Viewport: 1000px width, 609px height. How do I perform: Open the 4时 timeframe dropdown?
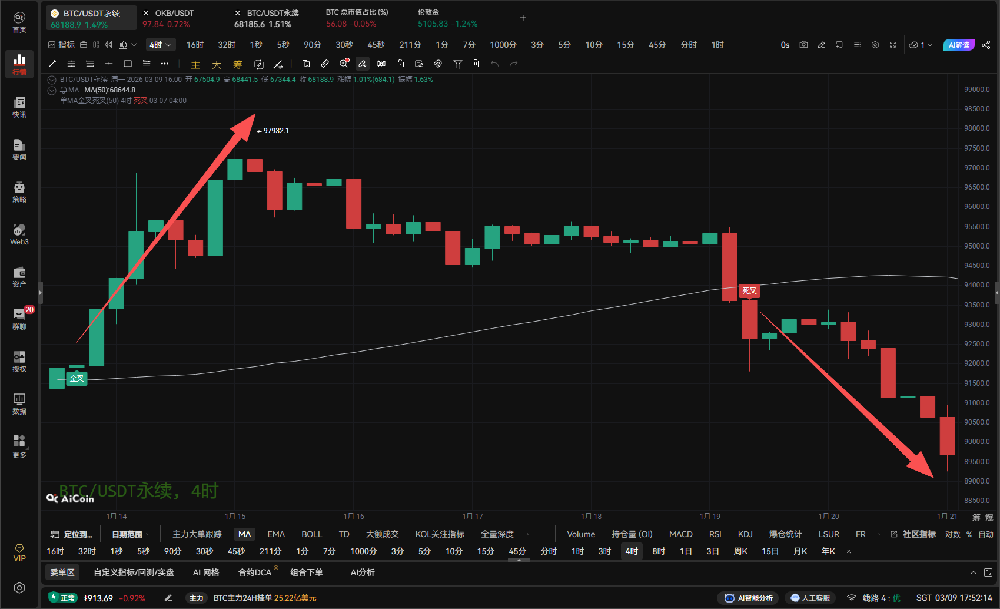[x=160, y=45]
